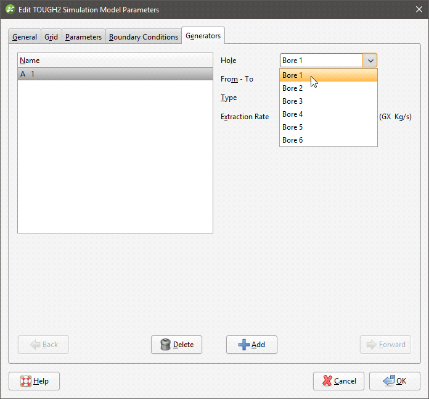Image resolution: width=429 pixels, height=399 pixels.
Task: Select generator row A 1
Action: point(115,74)
